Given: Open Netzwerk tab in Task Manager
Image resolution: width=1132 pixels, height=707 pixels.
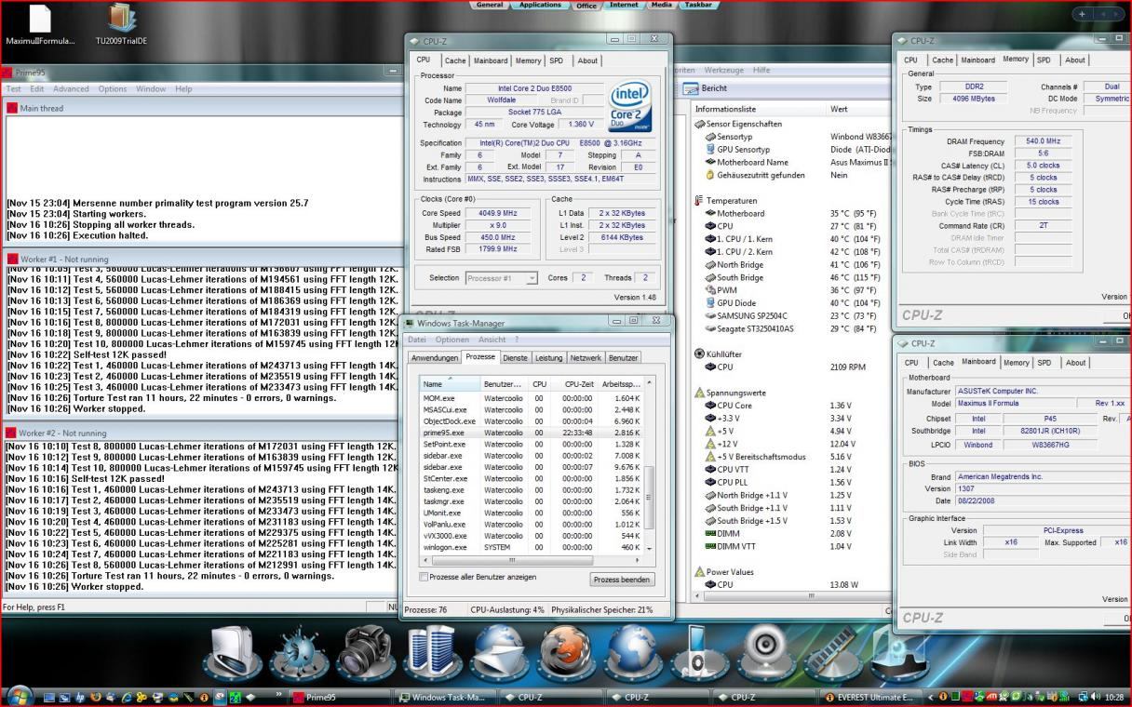Looking at the screenshot, I should click(586, 357).
